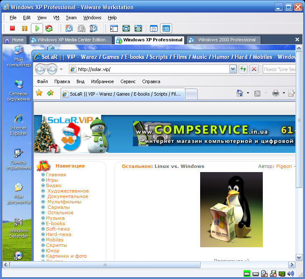Expand the IE address bar dropdown
Viewport: 305px width, 279px height.
tap(233, 69)
